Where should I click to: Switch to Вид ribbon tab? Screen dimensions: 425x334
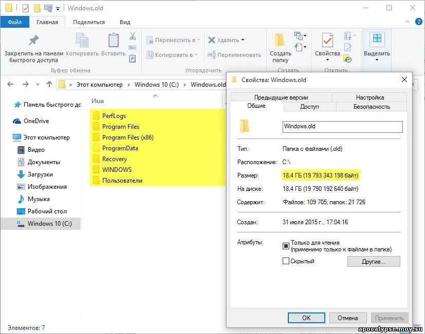tap(125, 22)
